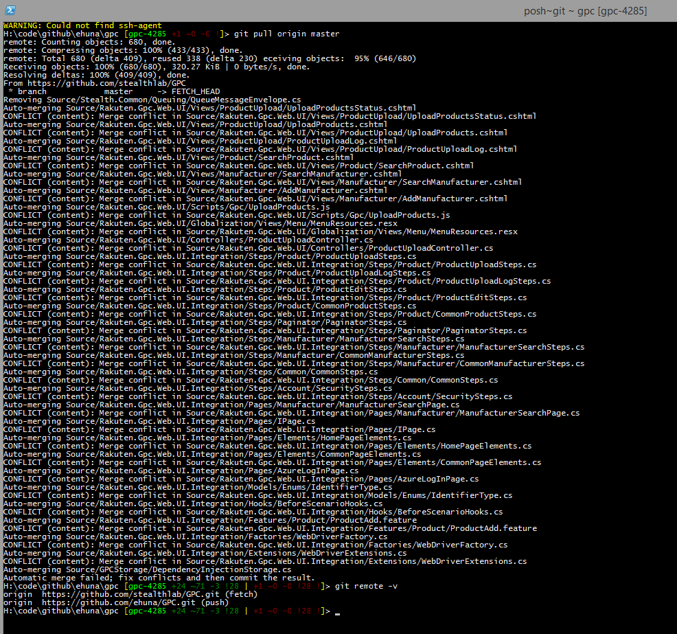
Task: Click the CONFLICT line for MenuResources.resx
Action: coord(260,231)
